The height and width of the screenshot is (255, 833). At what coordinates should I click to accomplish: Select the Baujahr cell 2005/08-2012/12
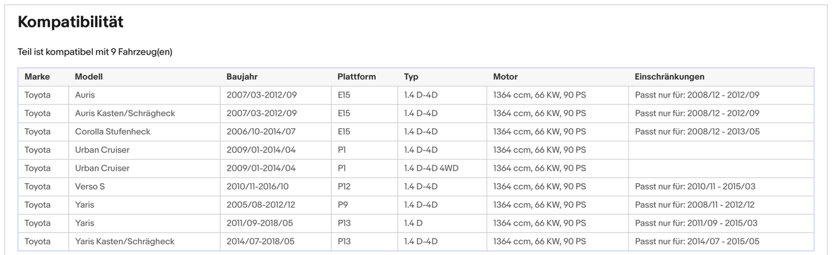coord(261,205)
